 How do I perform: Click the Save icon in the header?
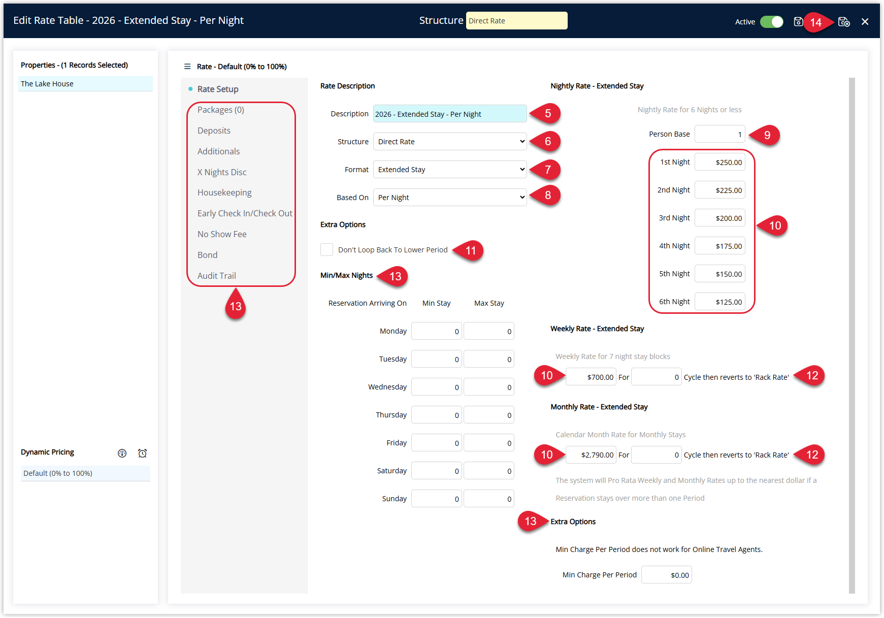click(x=798, y=21)
